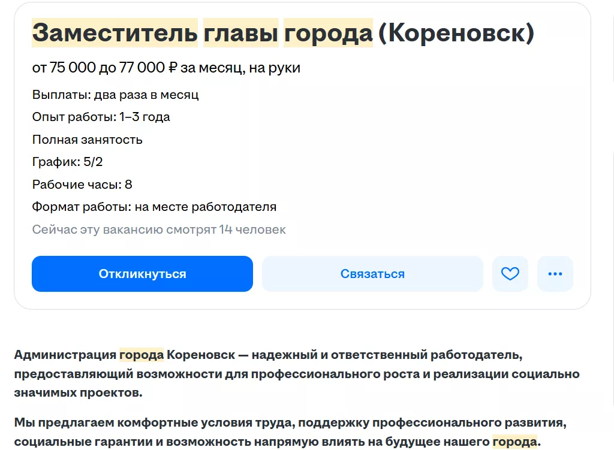Click highlighted word города in the title

(x=328, y=33)
